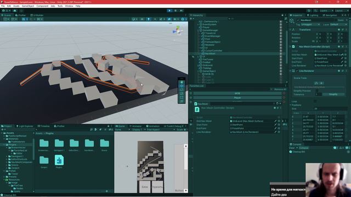
Task: Open the Layer dropdown set to Default
Action: point(338,24)
